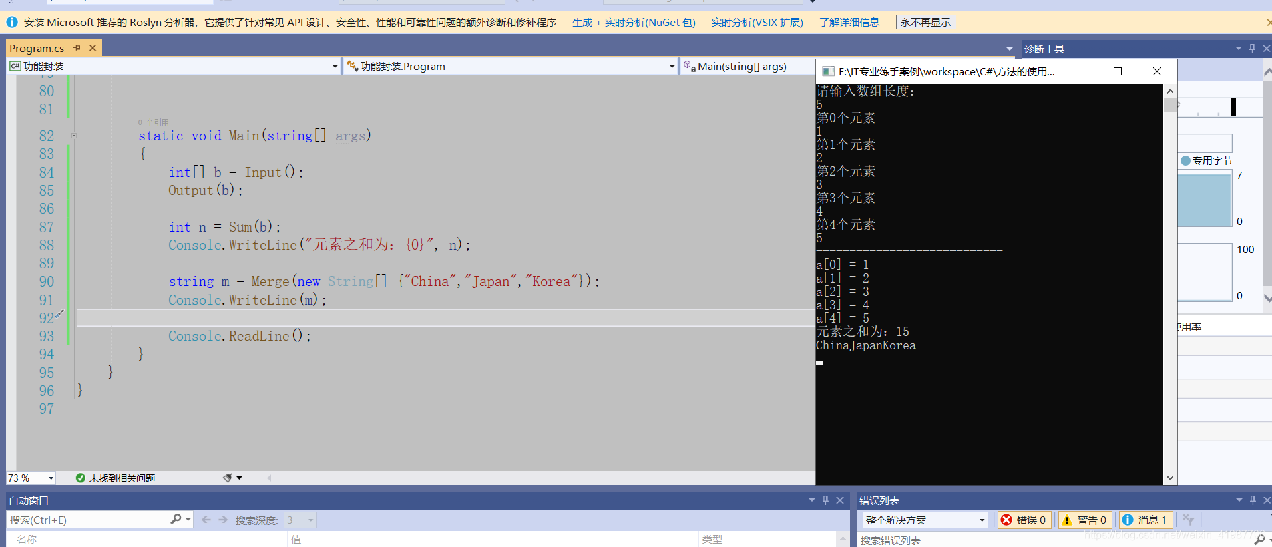The height and width of the screenshot is (547, 1272).
Task: Click the blue memory usage graph area
Action: [x=1204, y=200]
